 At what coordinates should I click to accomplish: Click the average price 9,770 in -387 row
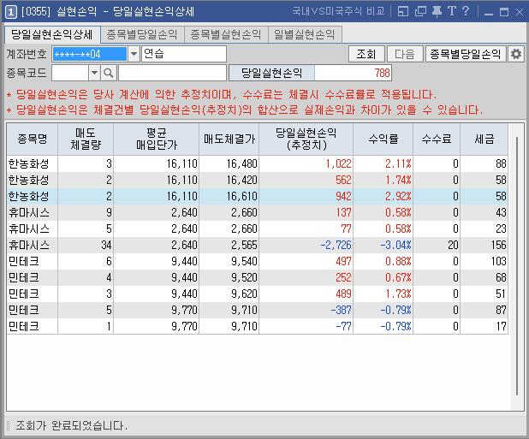coord(156,310)
